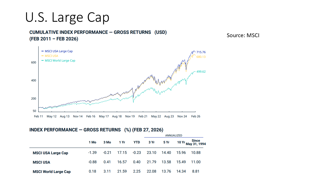
Task: Click the 21.59 one-year return cell
Action: pyautogui.click(x=122, y=171)
